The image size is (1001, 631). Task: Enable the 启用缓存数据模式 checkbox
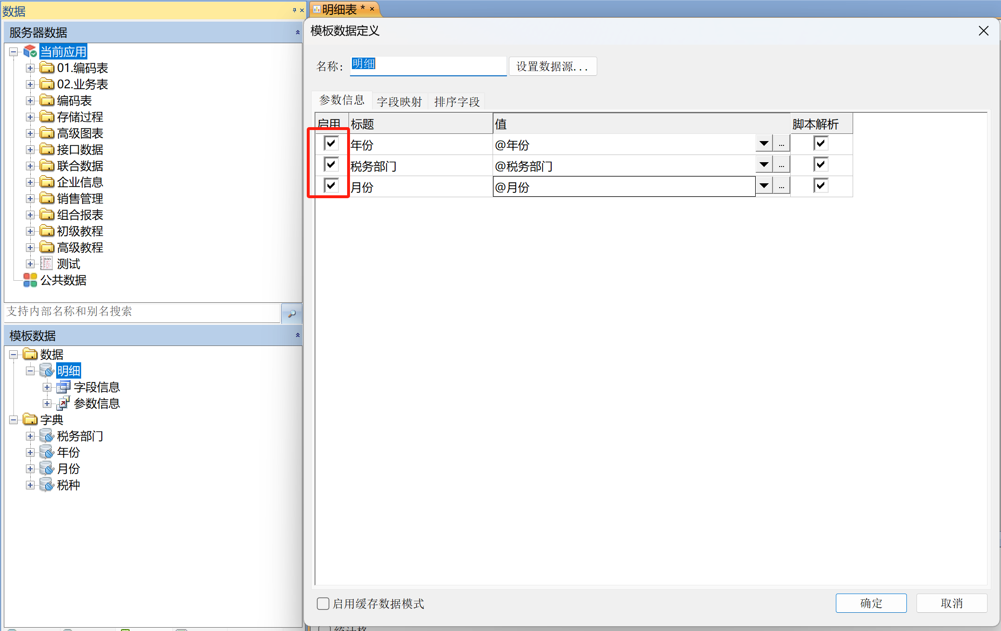tap(323, 603)
